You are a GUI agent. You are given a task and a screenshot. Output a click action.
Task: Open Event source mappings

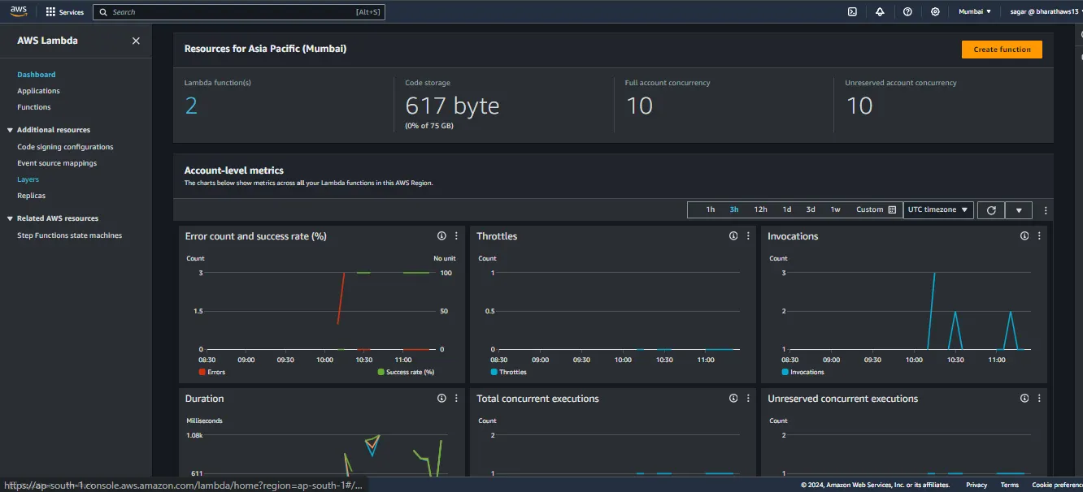[57, 163]
